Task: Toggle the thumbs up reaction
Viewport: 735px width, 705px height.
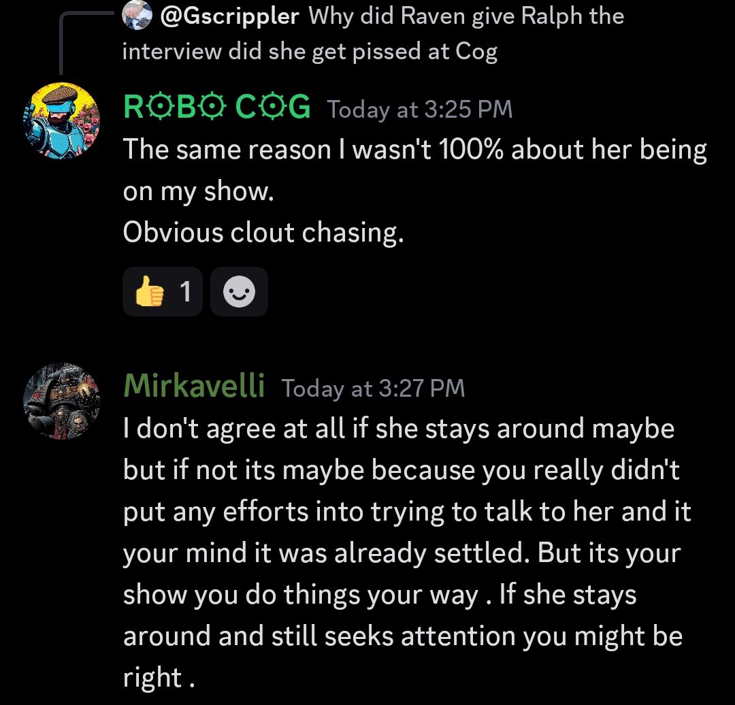Action: point(163,293)
